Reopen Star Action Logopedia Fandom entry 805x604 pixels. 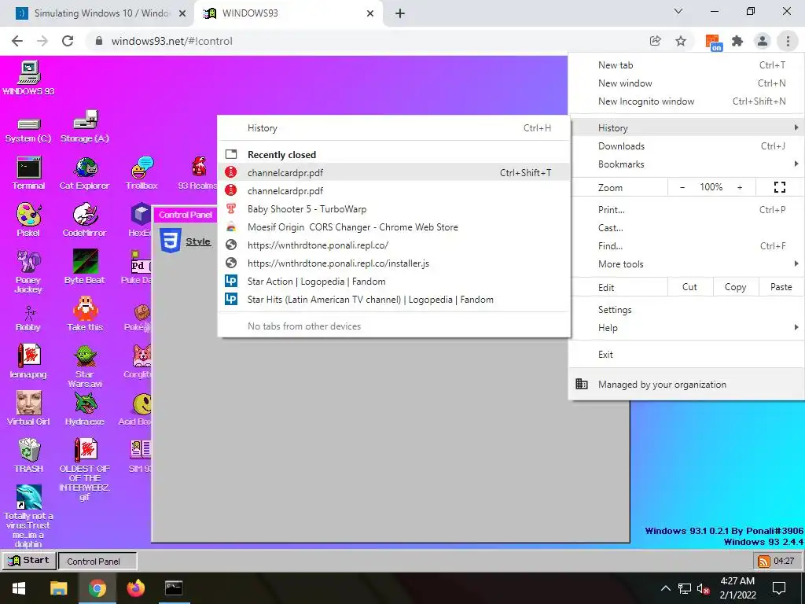pyautogui.click(x=394, y=282)
